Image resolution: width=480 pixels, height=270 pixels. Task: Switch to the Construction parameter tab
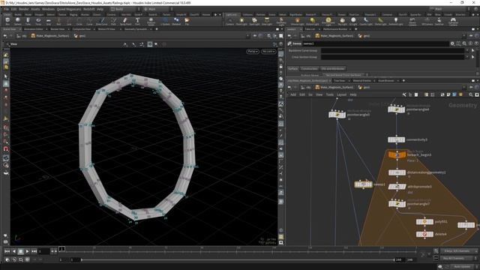309,68
